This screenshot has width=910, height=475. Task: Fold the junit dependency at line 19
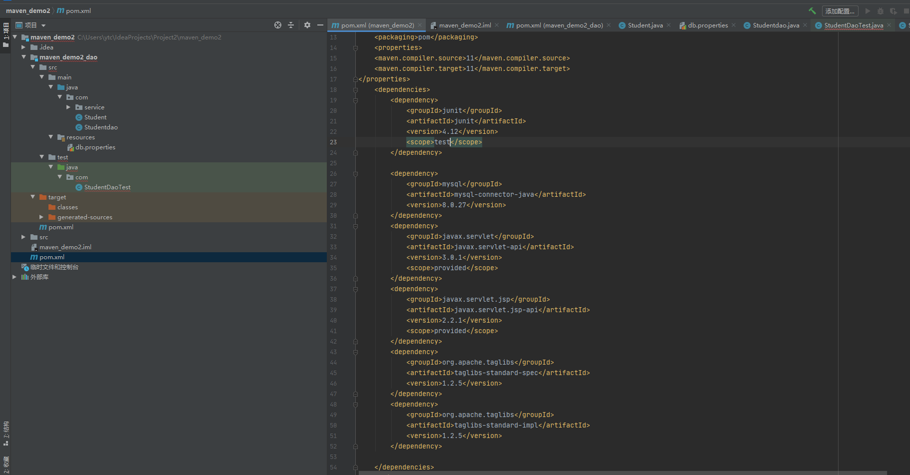pos(355,100)
